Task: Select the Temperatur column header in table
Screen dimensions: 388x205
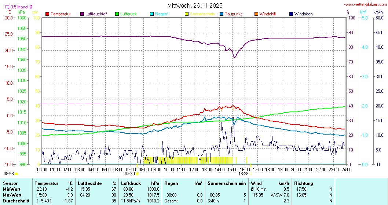Action: 45,183
